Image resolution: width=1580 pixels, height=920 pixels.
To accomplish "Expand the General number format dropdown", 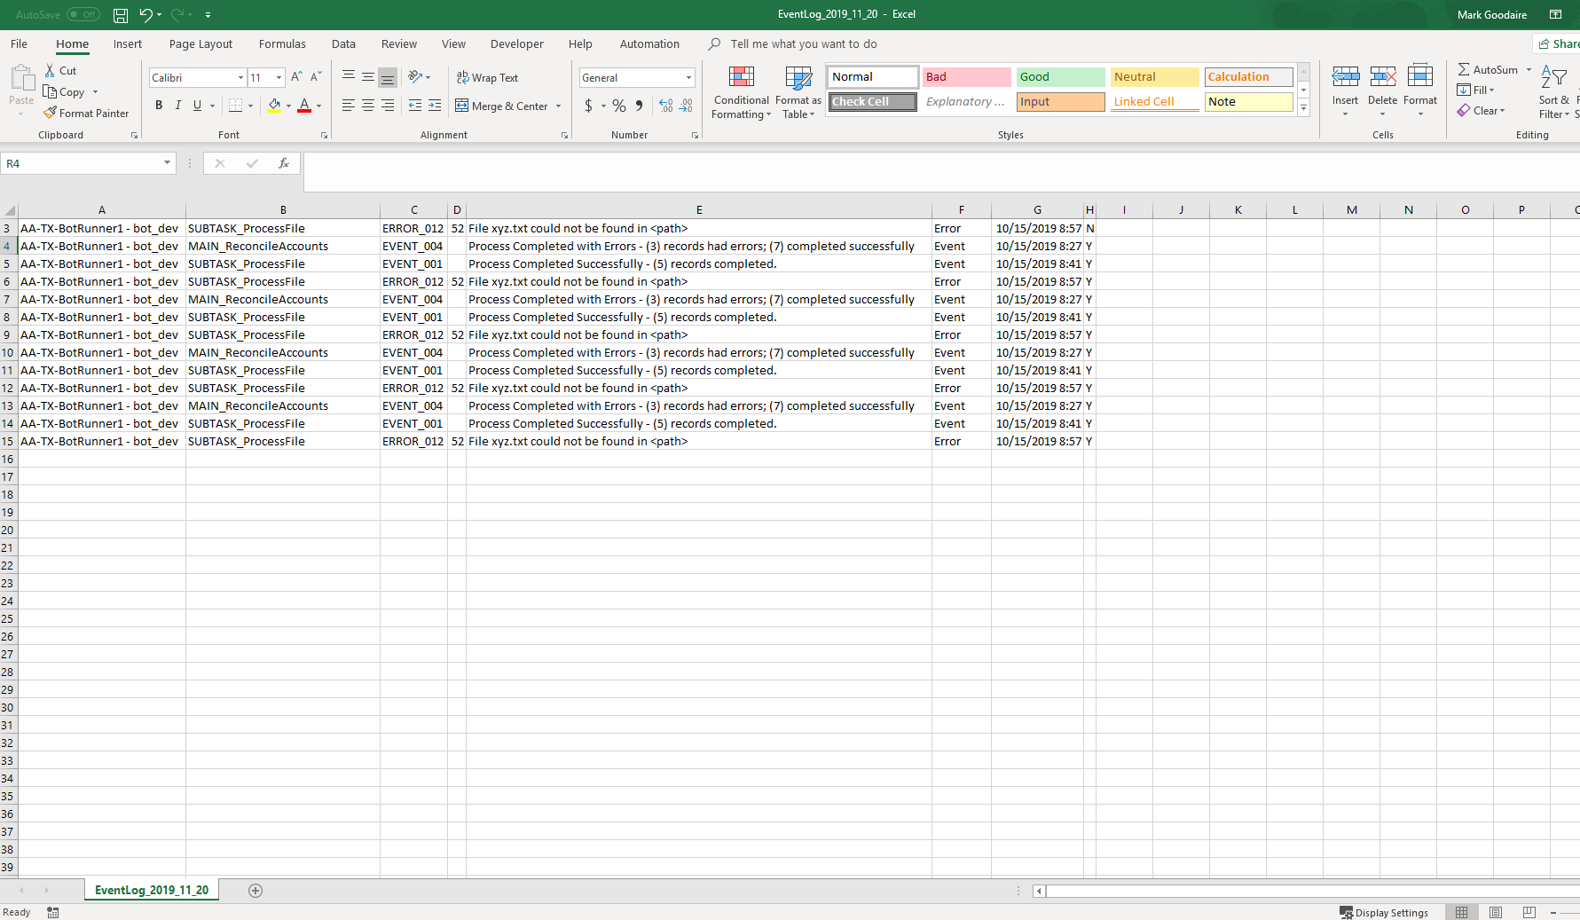I will pos(688,78).
